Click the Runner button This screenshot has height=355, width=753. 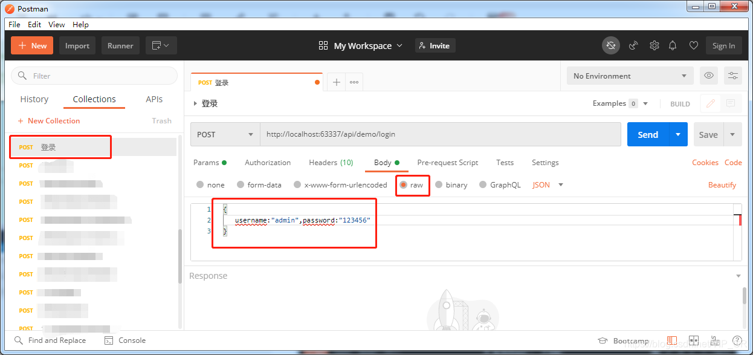[121, 45]
